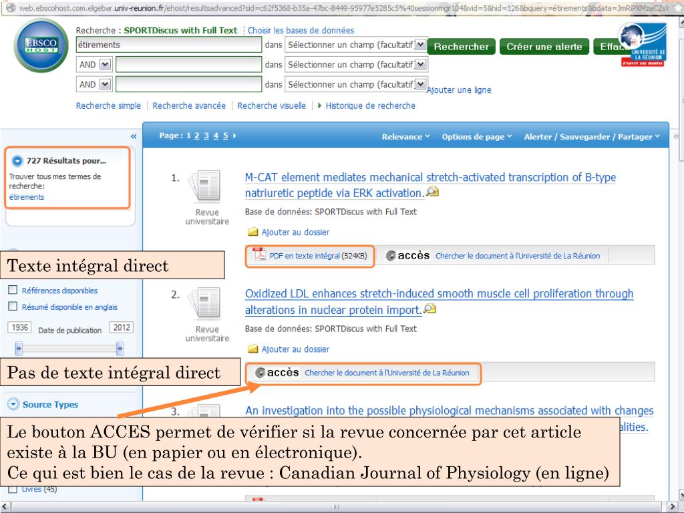Click Ajouter au dossier for article 1
The image size is (684, 513).
tap(295, 232)
